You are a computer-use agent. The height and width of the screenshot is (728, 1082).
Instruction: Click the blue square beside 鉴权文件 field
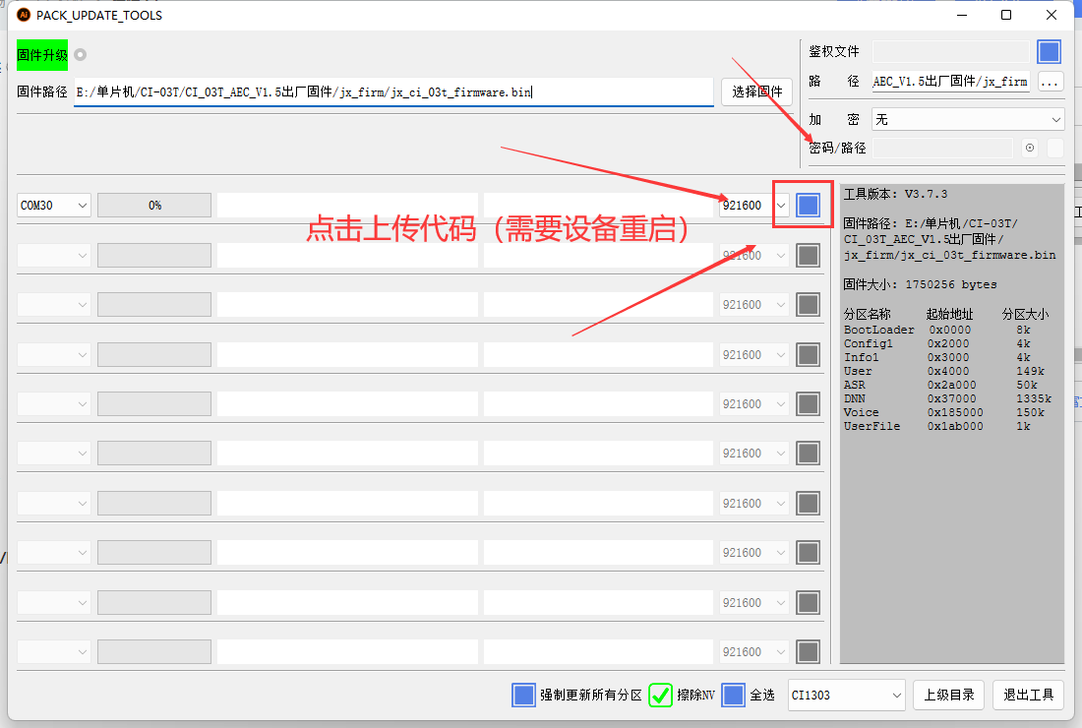(1050, 52)
